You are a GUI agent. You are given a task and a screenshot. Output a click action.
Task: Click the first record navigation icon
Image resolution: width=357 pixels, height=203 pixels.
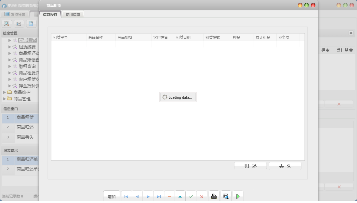point(126,197)
